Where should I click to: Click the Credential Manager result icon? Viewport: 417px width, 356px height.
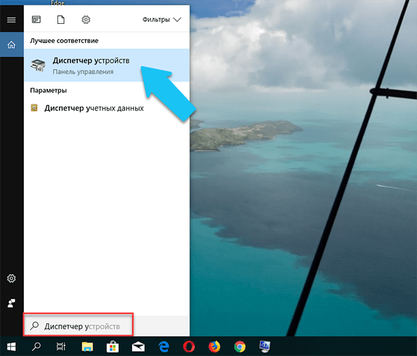tap(34, 108)
